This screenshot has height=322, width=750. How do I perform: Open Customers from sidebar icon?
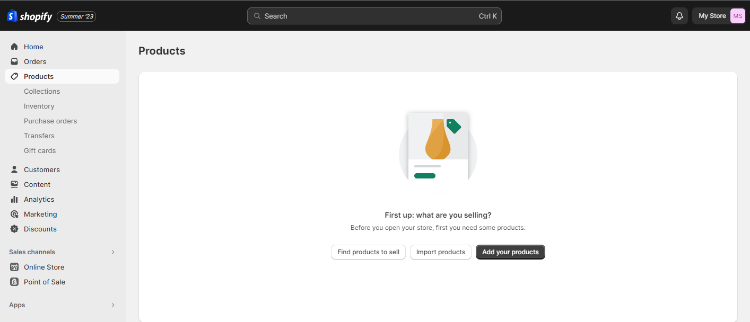pyautogui.click(x=14, y=169)
